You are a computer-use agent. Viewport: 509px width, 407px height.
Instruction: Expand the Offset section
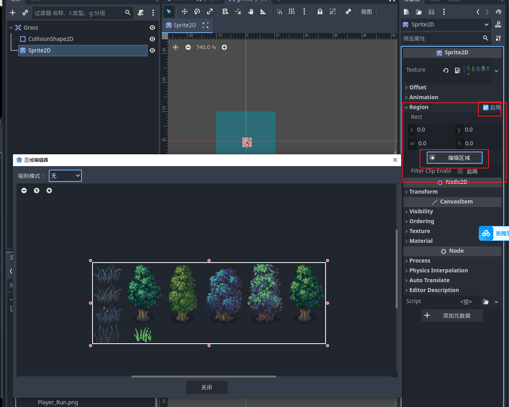[418, 87]
